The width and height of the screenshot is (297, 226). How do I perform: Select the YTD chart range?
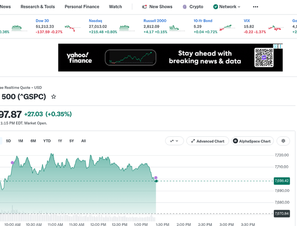(x=47, y=141)
